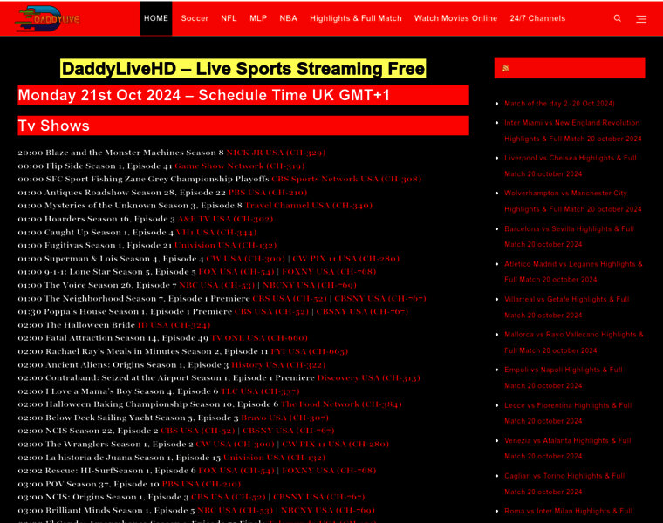Open Cagliari vs Torino Highlights link
The width and height of the screenshot is (663, 523).
564,484
